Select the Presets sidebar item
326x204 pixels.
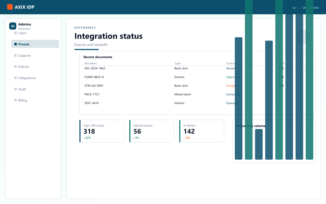[x=35, y=44]
